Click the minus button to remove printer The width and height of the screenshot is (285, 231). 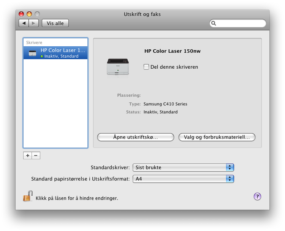[x=36, y=156]
